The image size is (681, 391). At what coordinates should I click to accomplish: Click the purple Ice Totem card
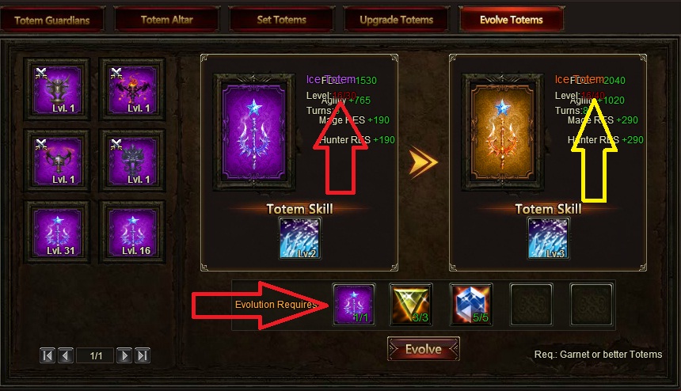click(x=254, y=132)
